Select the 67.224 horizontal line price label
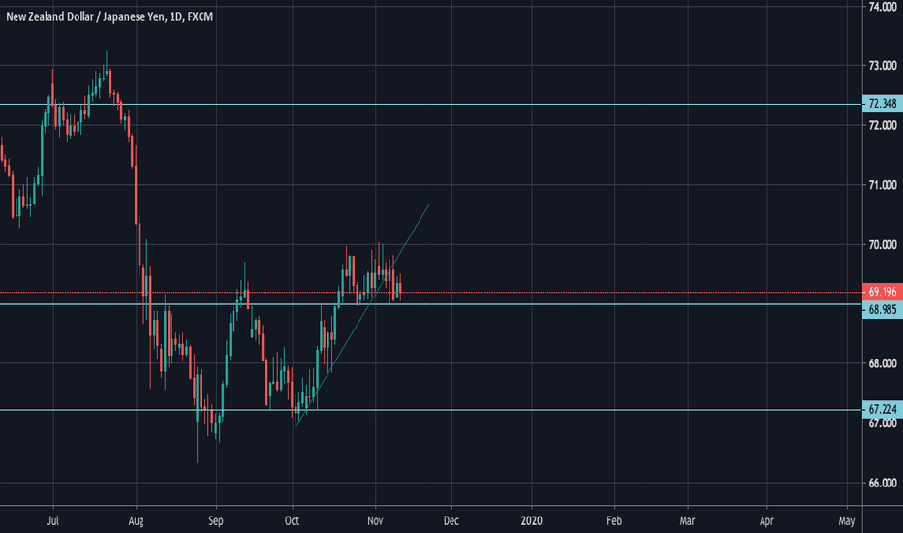The height and width of the screenshot is (533, 903). point(883,409)
